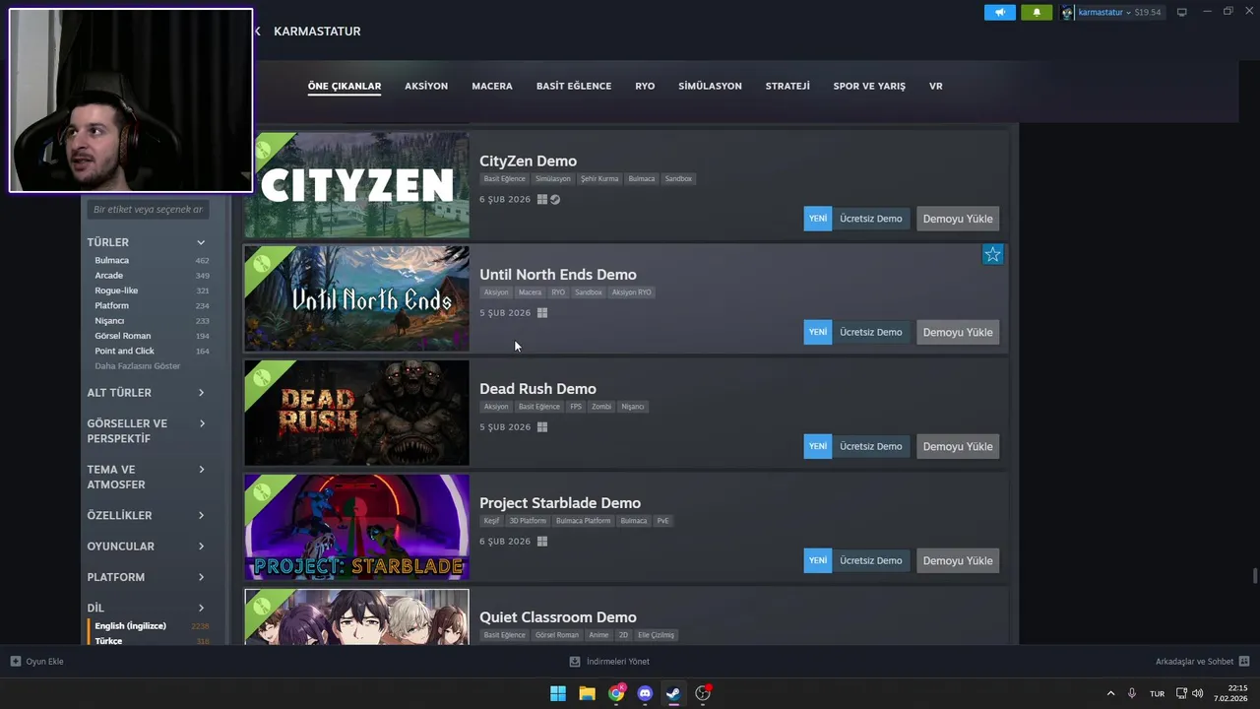Click Daha Fazlasını Göster link
1260x709 pixels.
pos(138,366)
